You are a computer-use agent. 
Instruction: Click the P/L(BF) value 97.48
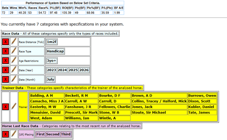55,13
